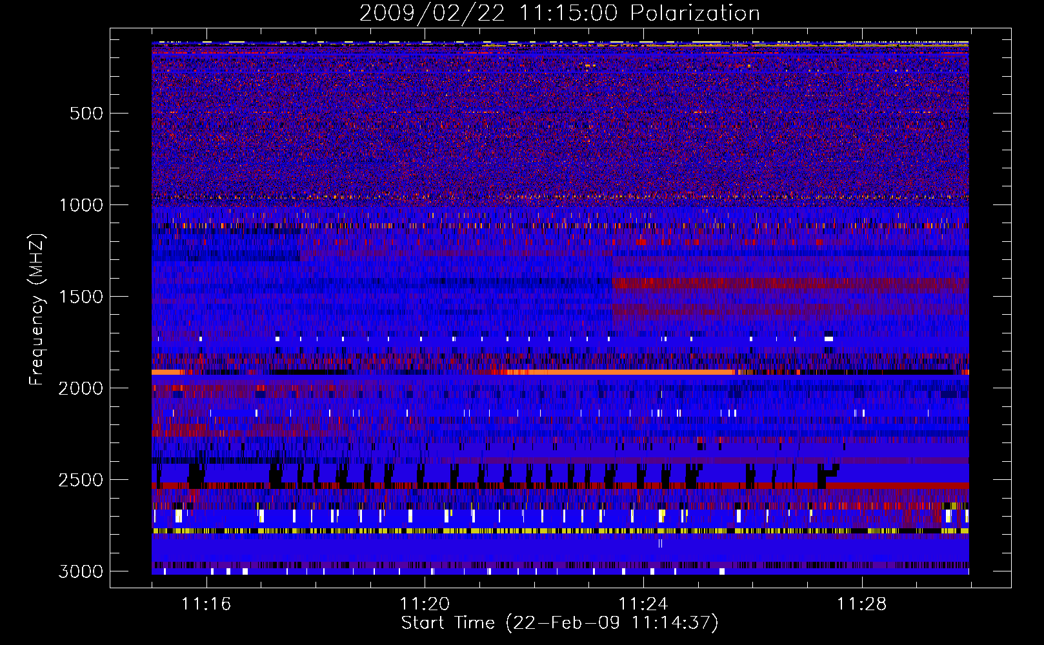This screenshot has width=1044, height=645.
Task: Click the long orange band near 1900 MHz
Action: point(619,372)
